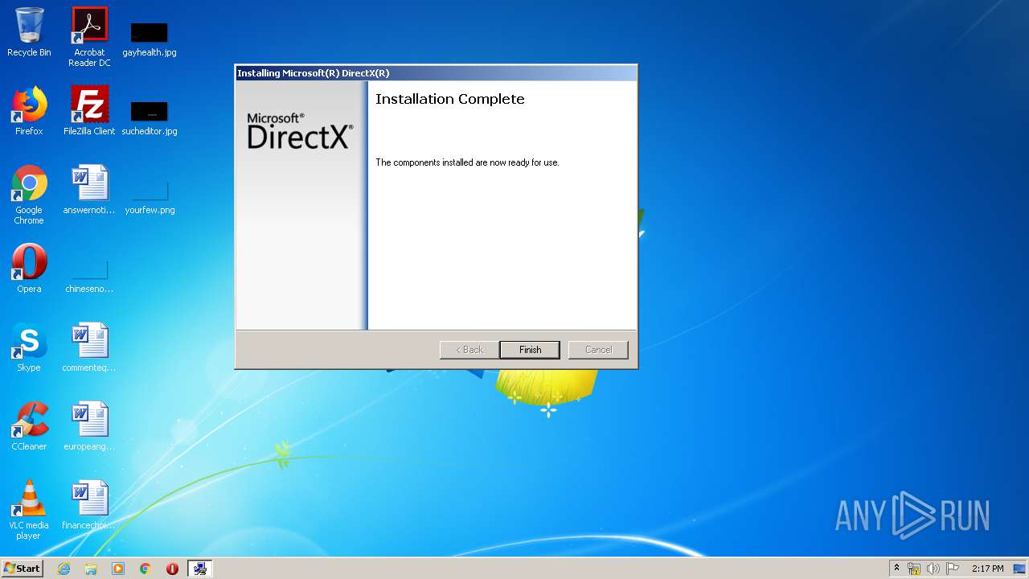
Task: Select the Firefox desktop shortcut
Action: click(x=29, y=111)
